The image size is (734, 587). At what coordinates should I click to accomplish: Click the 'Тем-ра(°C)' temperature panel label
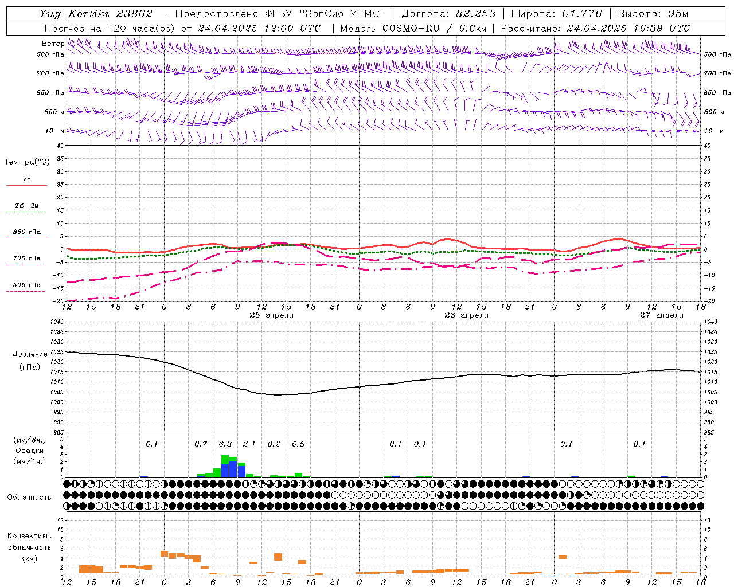[x=27, y=162]
